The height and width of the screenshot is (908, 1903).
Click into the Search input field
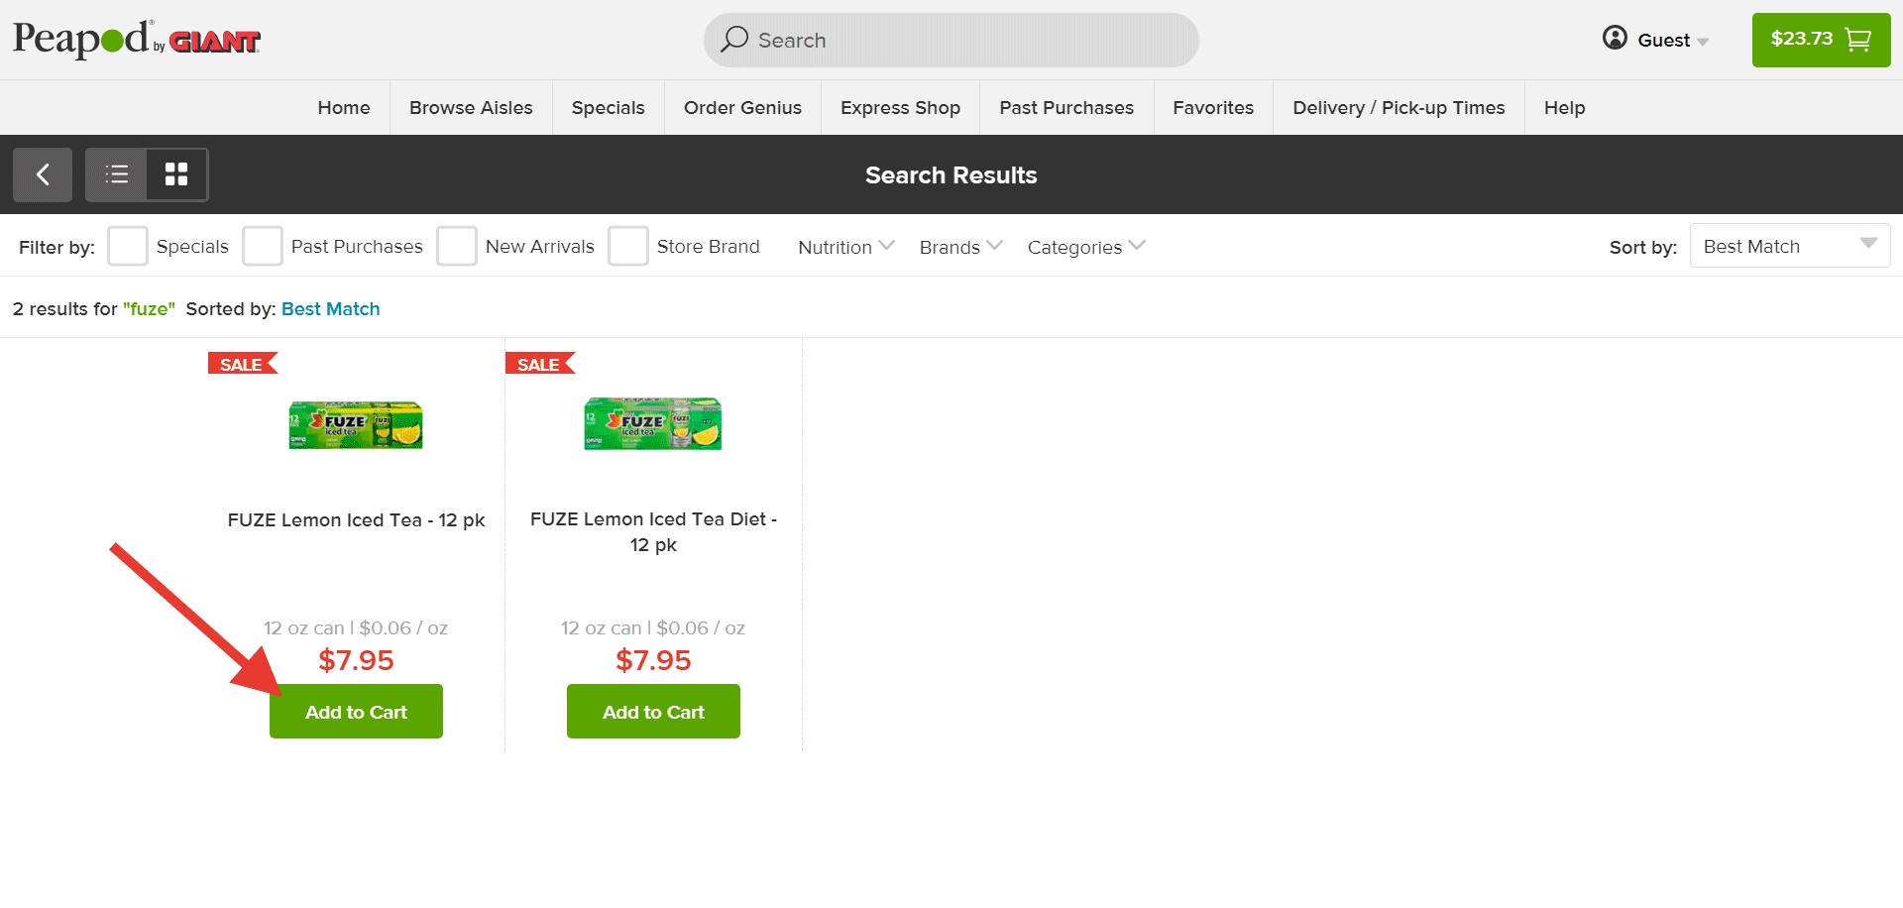click(x=951, y=40)
